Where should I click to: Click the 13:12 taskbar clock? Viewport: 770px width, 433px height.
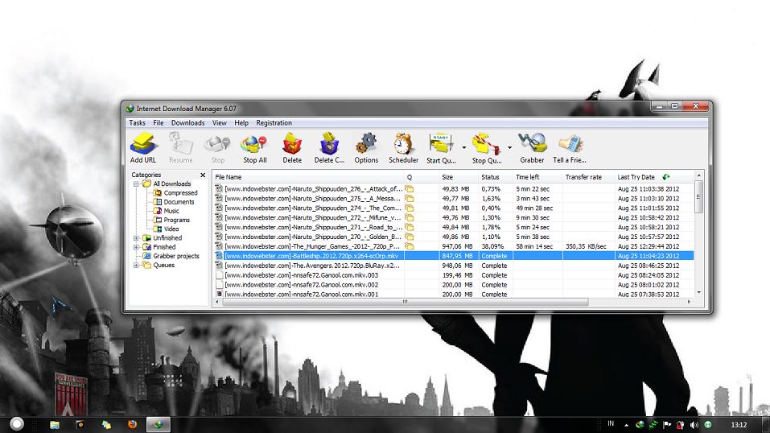click(x=739, y=425)
